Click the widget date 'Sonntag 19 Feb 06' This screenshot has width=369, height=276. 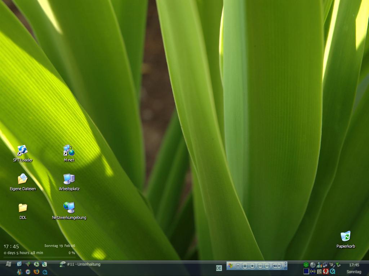(x=60, y=246)
